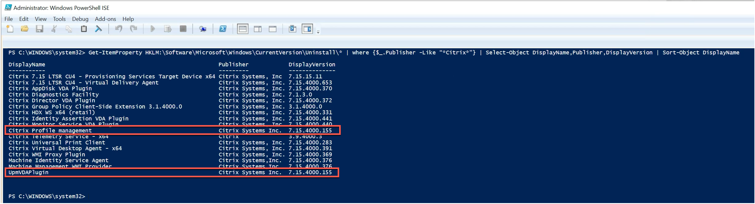This screenshot has width=755, height=204.
Task: Show the Command Window toolbar icon
Action: [292, 29]
